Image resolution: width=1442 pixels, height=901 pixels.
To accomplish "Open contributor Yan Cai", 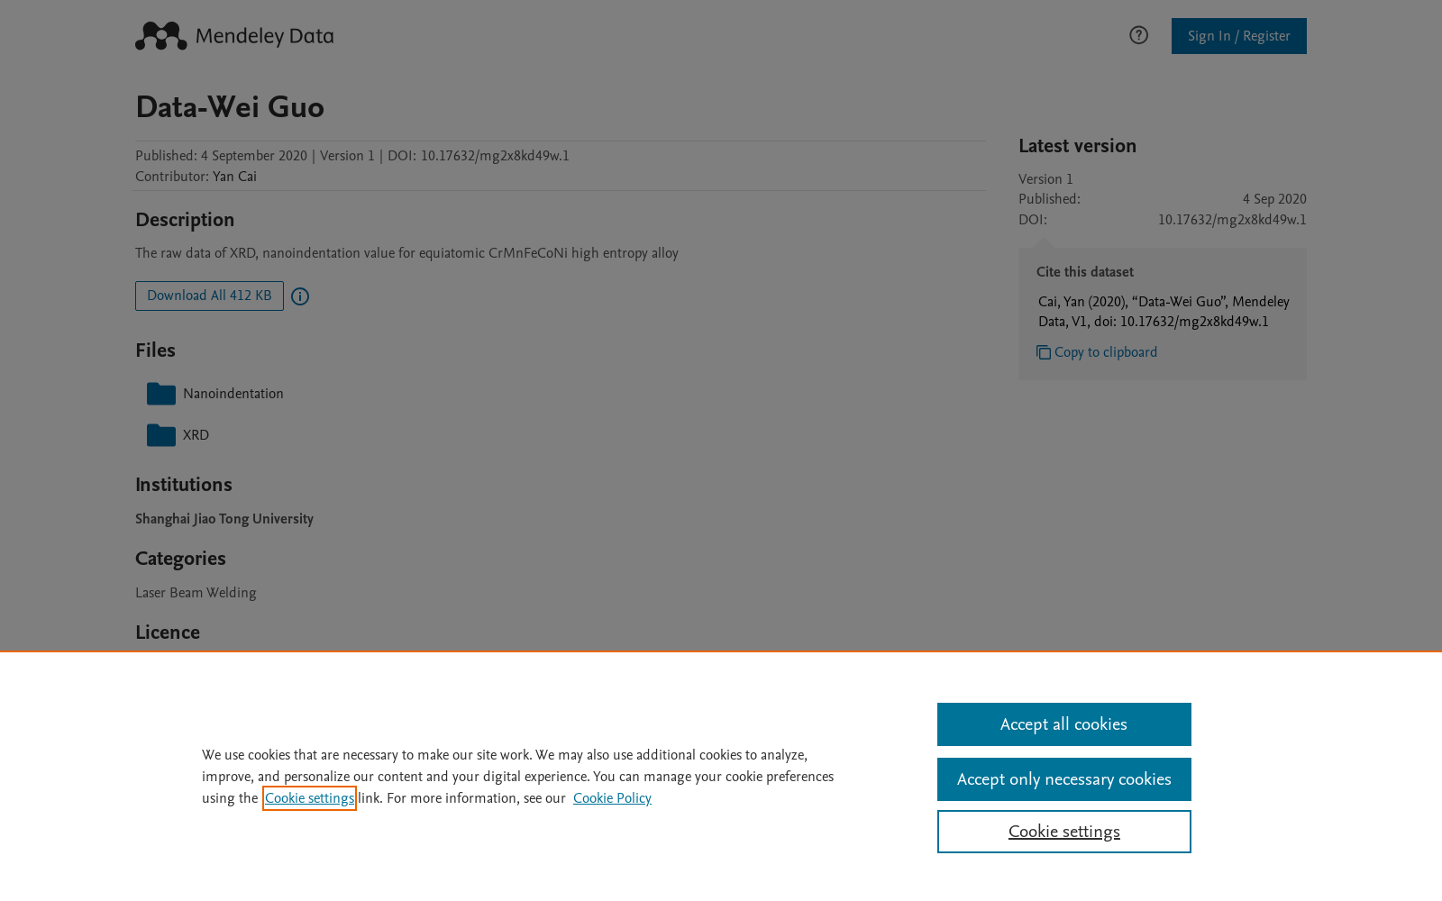I will click(x=234, y=177).
